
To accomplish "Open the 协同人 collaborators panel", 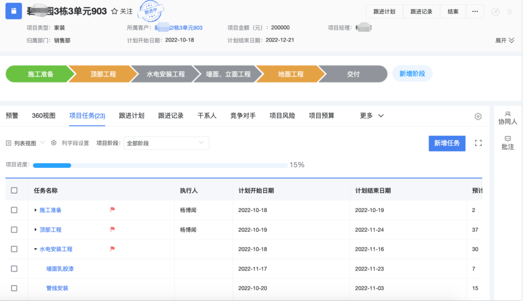I will (508, 118).
